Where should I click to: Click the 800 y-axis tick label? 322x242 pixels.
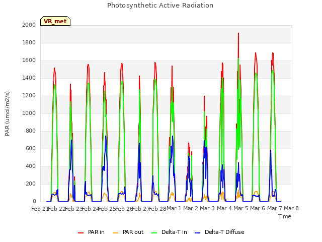tap(31, 131)
